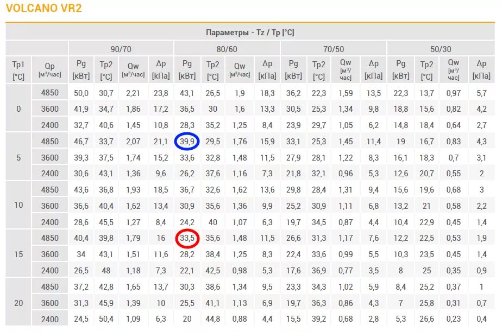The height and width of the screenshot is (332, 502).
Task: Click the cell with value 28,3
Action: click(187, 125)
